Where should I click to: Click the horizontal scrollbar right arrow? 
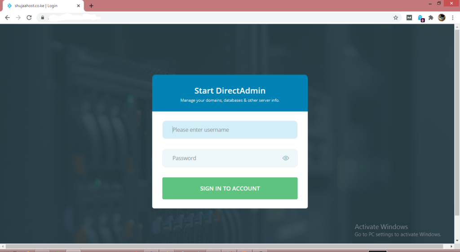click(451, 247)
